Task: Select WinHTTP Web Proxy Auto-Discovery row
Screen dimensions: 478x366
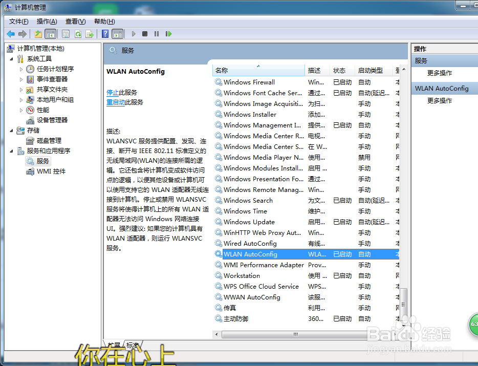Action: click(x=307, y=233)
